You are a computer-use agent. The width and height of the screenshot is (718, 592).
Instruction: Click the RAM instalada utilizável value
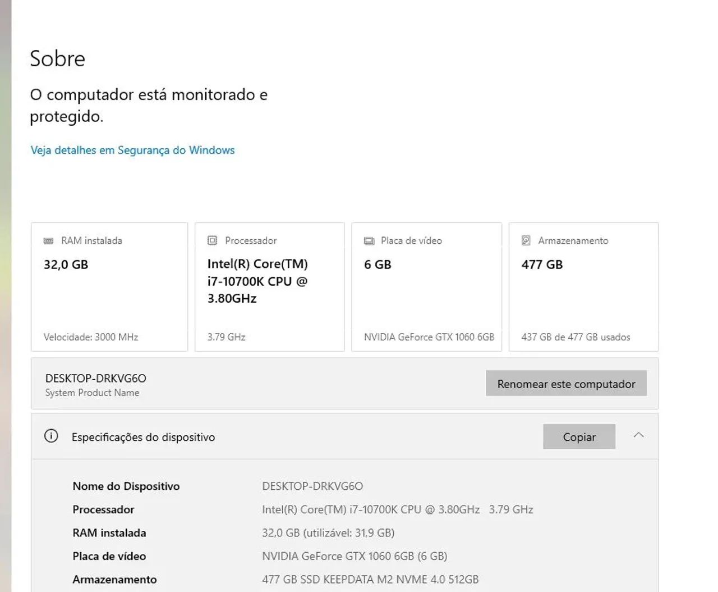click(x=328, y=532)
